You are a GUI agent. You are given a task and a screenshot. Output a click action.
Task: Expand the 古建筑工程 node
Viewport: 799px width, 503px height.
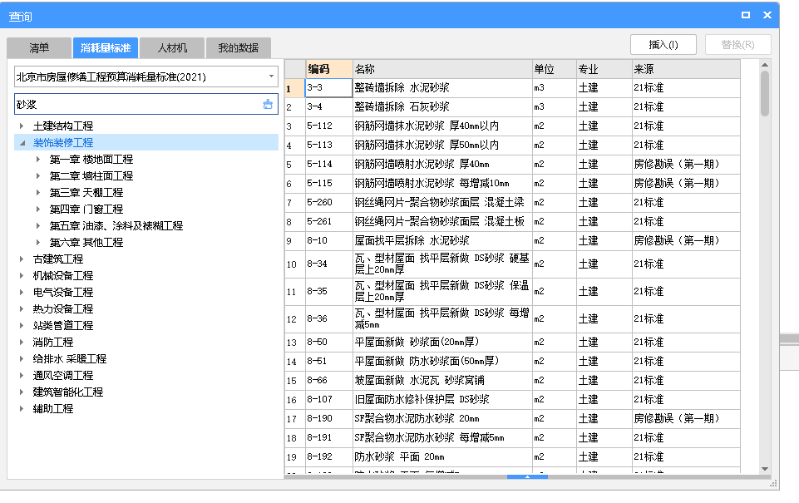pos(22,259)
